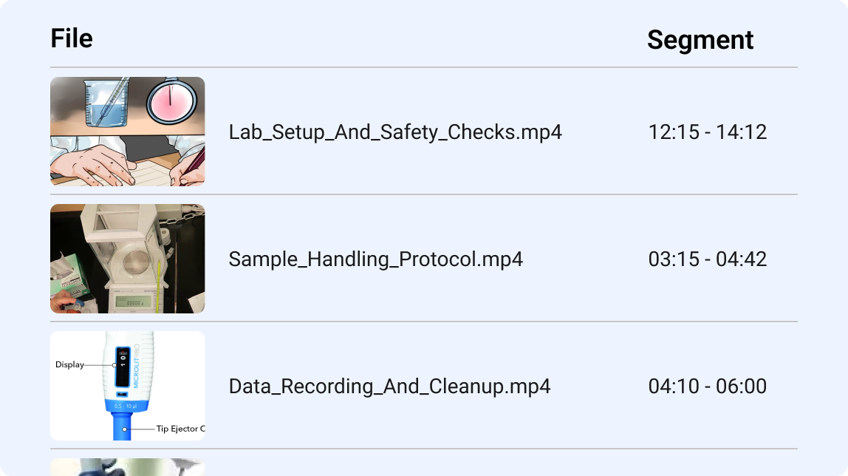Select the partially visible fourth row thumbnail
Image resolution: width=848 pixels, height=476 pixels.
coord(127,467)
